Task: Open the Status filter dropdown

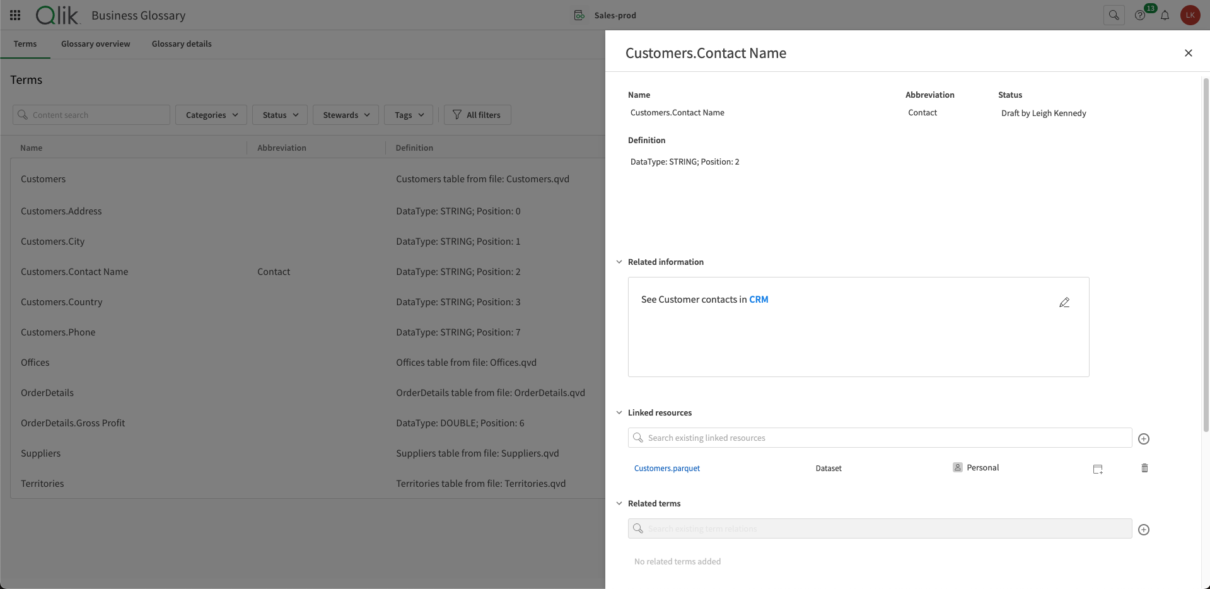Action: point(280,115)
